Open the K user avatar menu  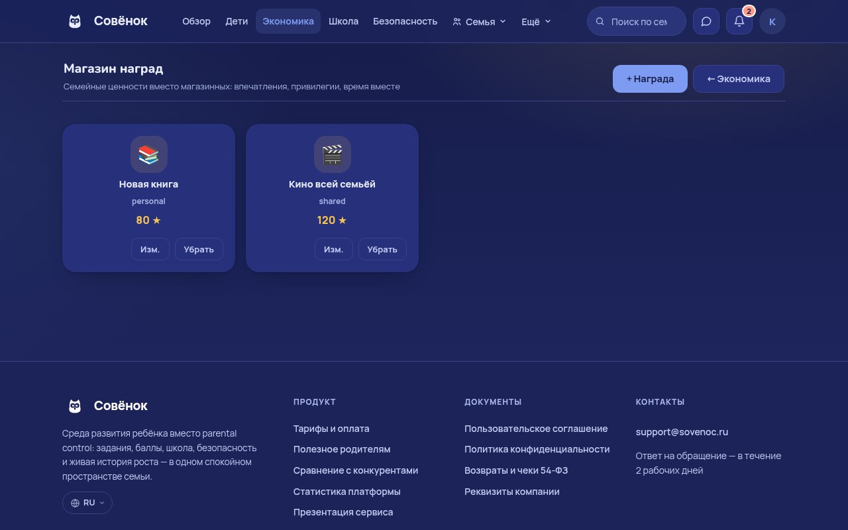pos(772,21)
